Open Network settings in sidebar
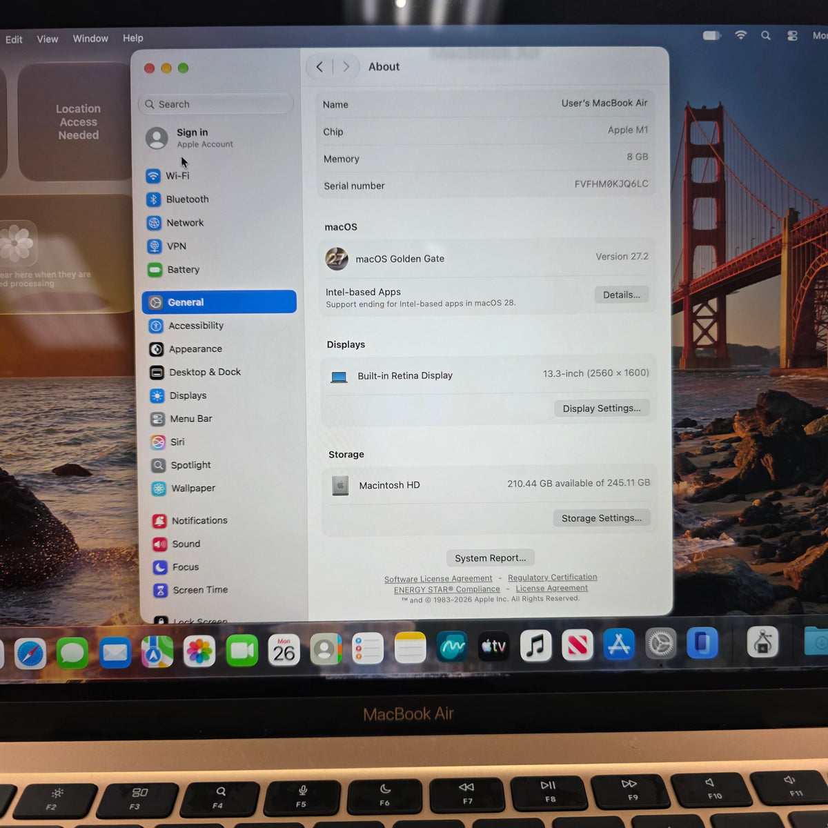Image resolution: width=828 pixels, height=828 pixels. pos(219,223)
